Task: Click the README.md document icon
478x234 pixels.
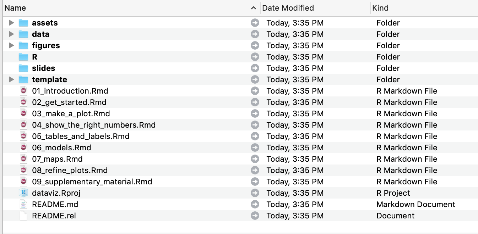Action: point(23,205)
